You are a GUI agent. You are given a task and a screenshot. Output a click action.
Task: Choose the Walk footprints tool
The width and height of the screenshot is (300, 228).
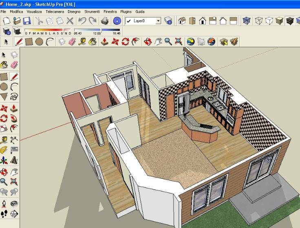4,213
